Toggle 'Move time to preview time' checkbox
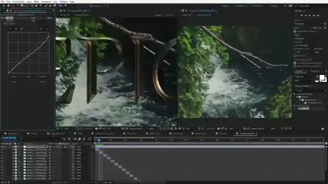Screen dimensions: 328x184 [x=295, y=66]
